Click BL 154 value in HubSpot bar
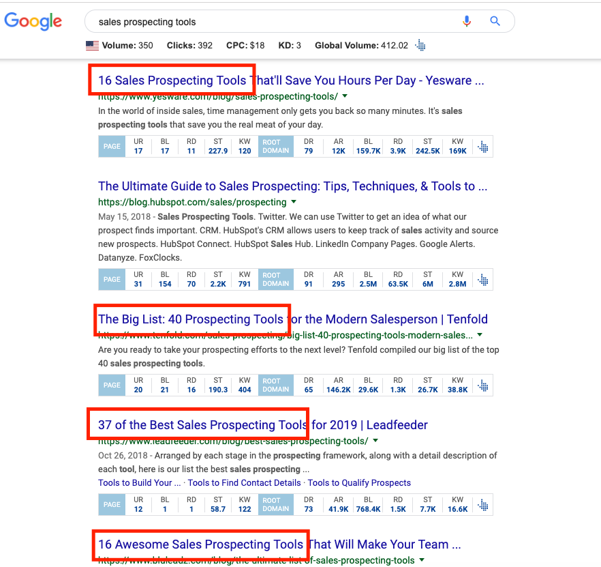601x567 pixels. (165, 285)
